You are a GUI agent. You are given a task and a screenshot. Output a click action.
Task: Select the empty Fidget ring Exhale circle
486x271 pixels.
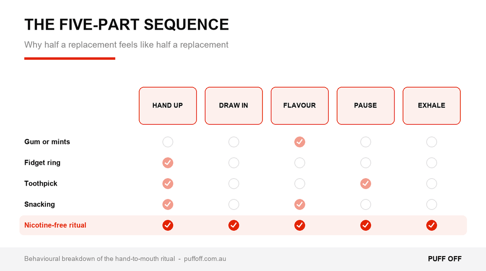click(x=432, y=163)
